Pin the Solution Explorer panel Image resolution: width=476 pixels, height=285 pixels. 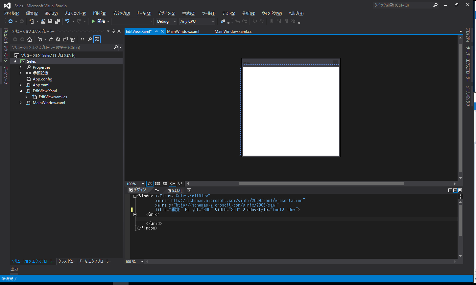pos(114,31)
